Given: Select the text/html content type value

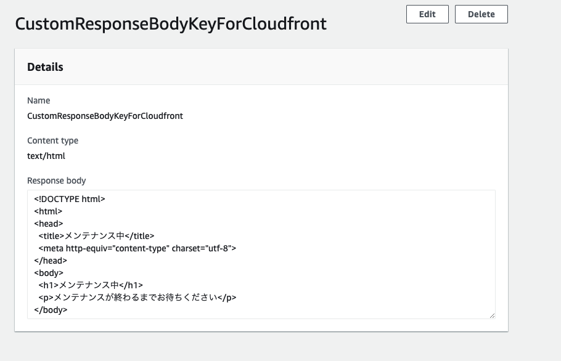Looking at the screenshot, I should (x=46, y=156).
